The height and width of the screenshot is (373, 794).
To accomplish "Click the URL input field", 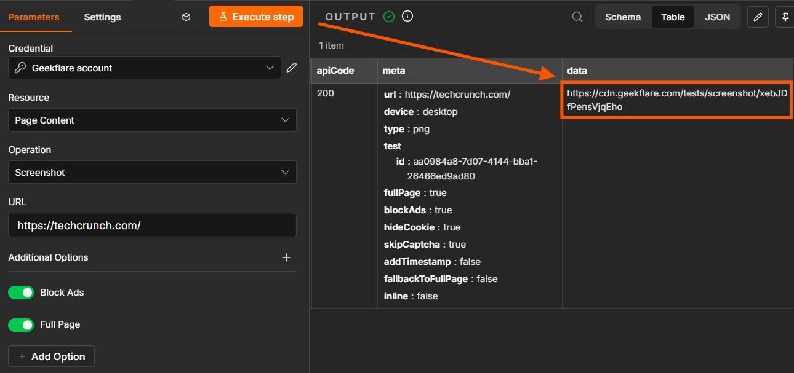I will 152,225.
